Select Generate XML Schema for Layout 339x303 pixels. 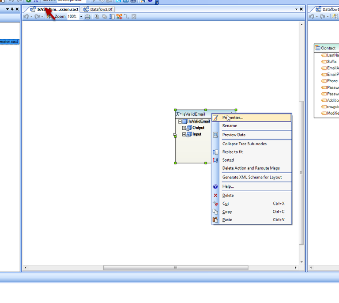[x=252, y=177]
